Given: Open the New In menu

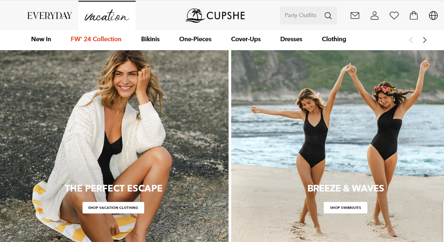Looking at the screenshot, I should (41, 39).
